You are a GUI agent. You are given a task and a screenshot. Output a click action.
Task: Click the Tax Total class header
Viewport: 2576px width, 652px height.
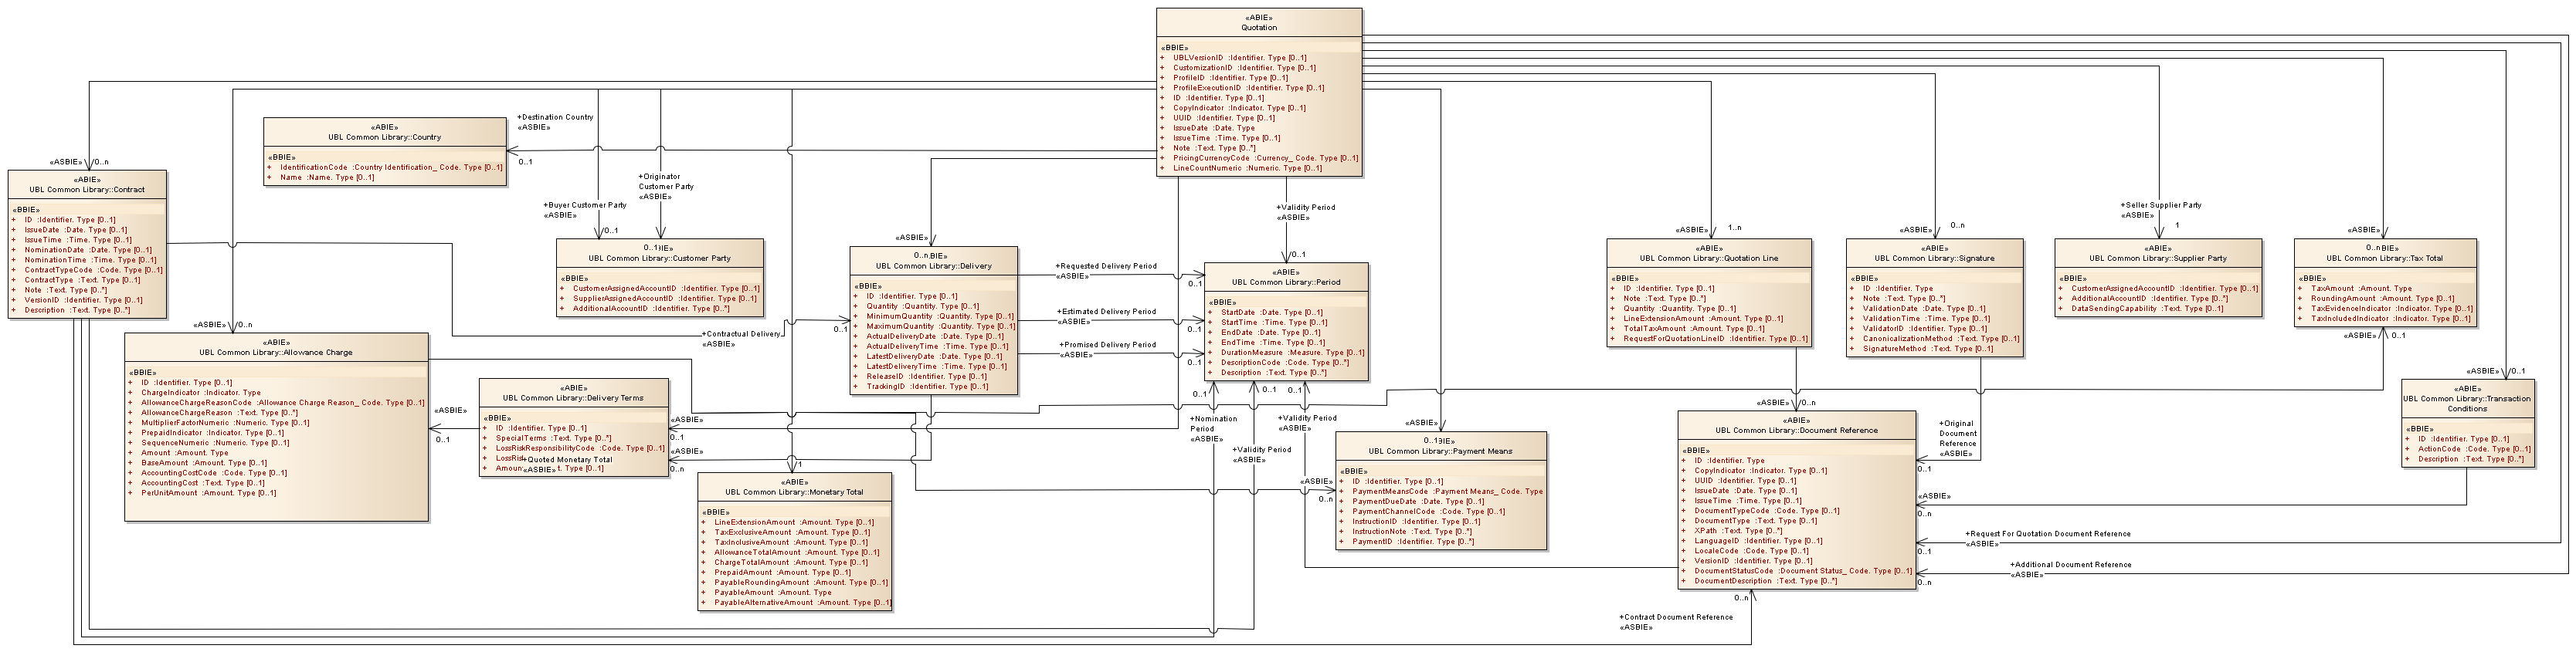click(2384, 258)
